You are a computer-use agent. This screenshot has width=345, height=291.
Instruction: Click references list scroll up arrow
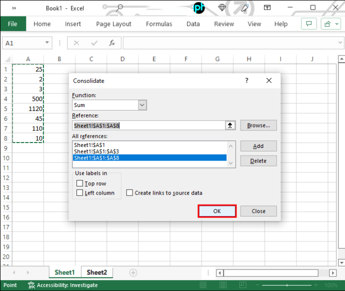coord(230,146)
